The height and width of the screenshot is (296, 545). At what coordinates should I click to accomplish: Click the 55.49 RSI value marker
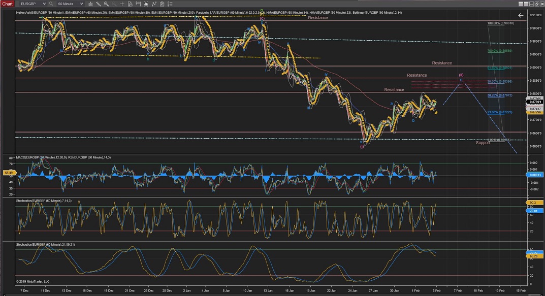tap(9, 173)
